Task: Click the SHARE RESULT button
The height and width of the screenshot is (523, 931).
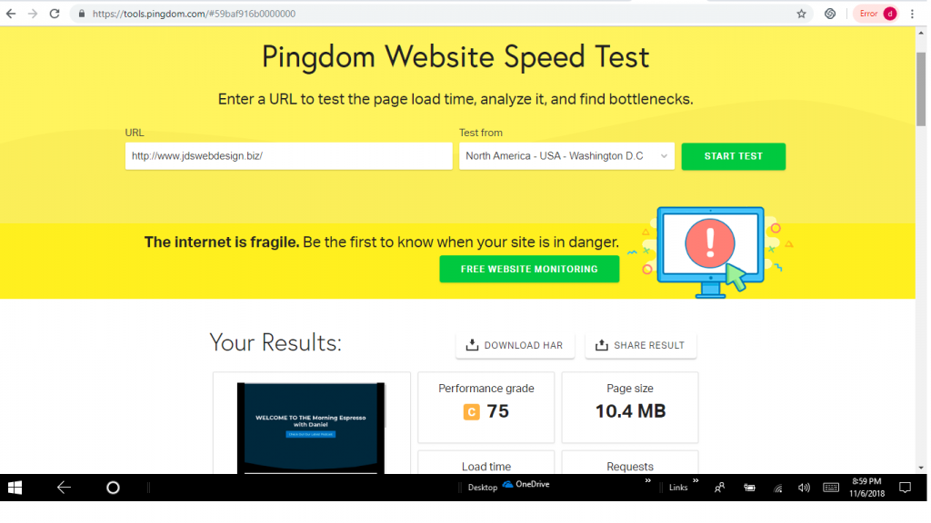Action: pos(641,345)
